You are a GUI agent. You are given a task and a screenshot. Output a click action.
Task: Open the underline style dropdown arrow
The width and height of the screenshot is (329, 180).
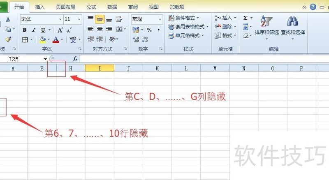tap(49, 30)
